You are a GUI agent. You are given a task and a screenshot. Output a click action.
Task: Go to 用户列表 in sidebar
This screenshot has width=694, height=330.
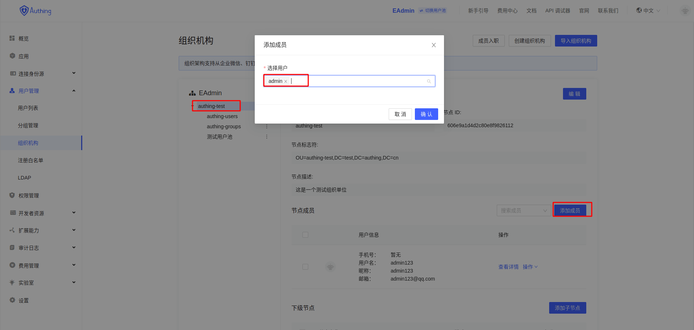28,108
